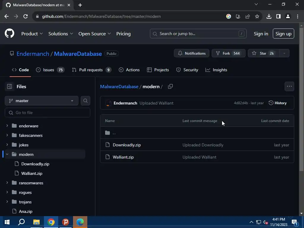Close the MalwareDatabase browser tab
The image size is (304, 228).
(x=69, y=5)
